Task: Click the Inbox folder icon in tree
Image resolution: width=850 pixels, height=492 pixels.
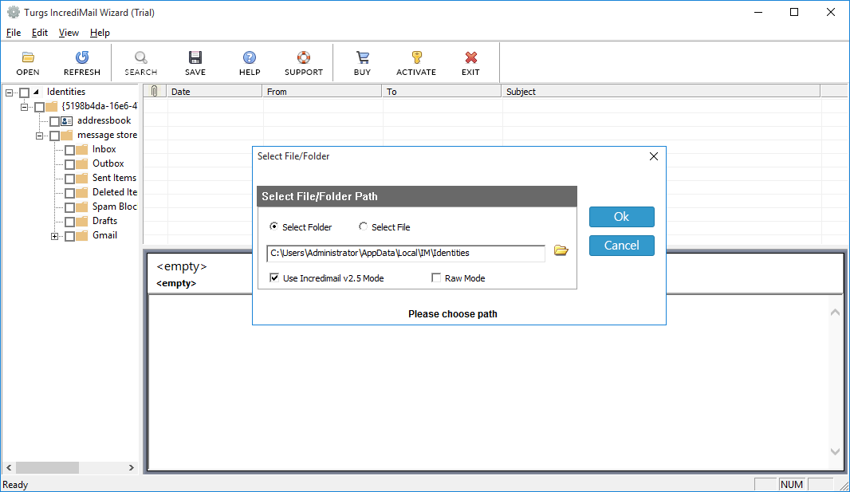Action: pyautogui.click(x=82, y=150)
